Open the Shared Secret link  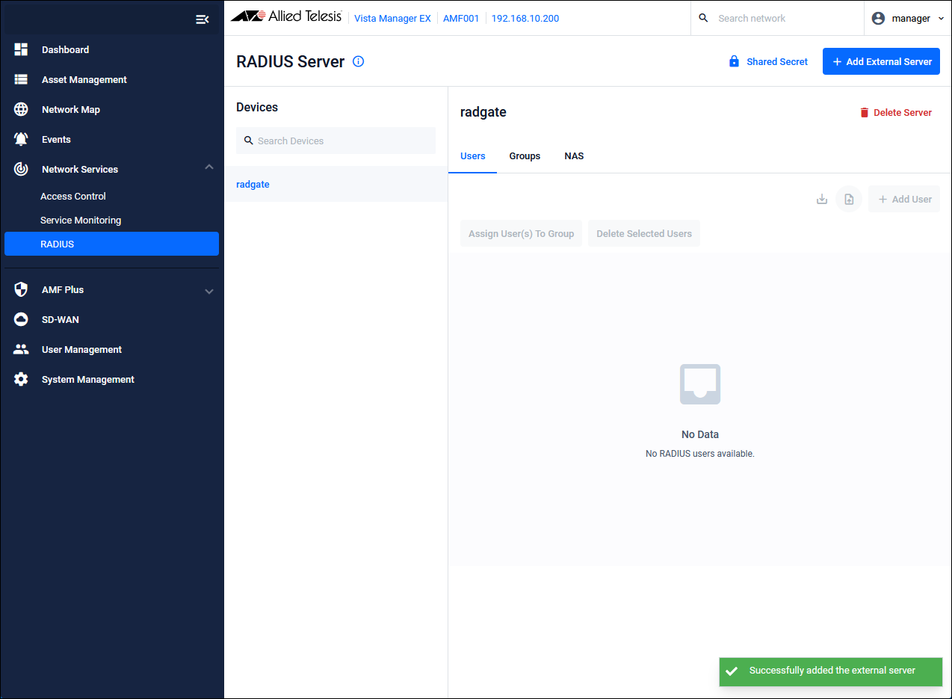coord(768,61)
